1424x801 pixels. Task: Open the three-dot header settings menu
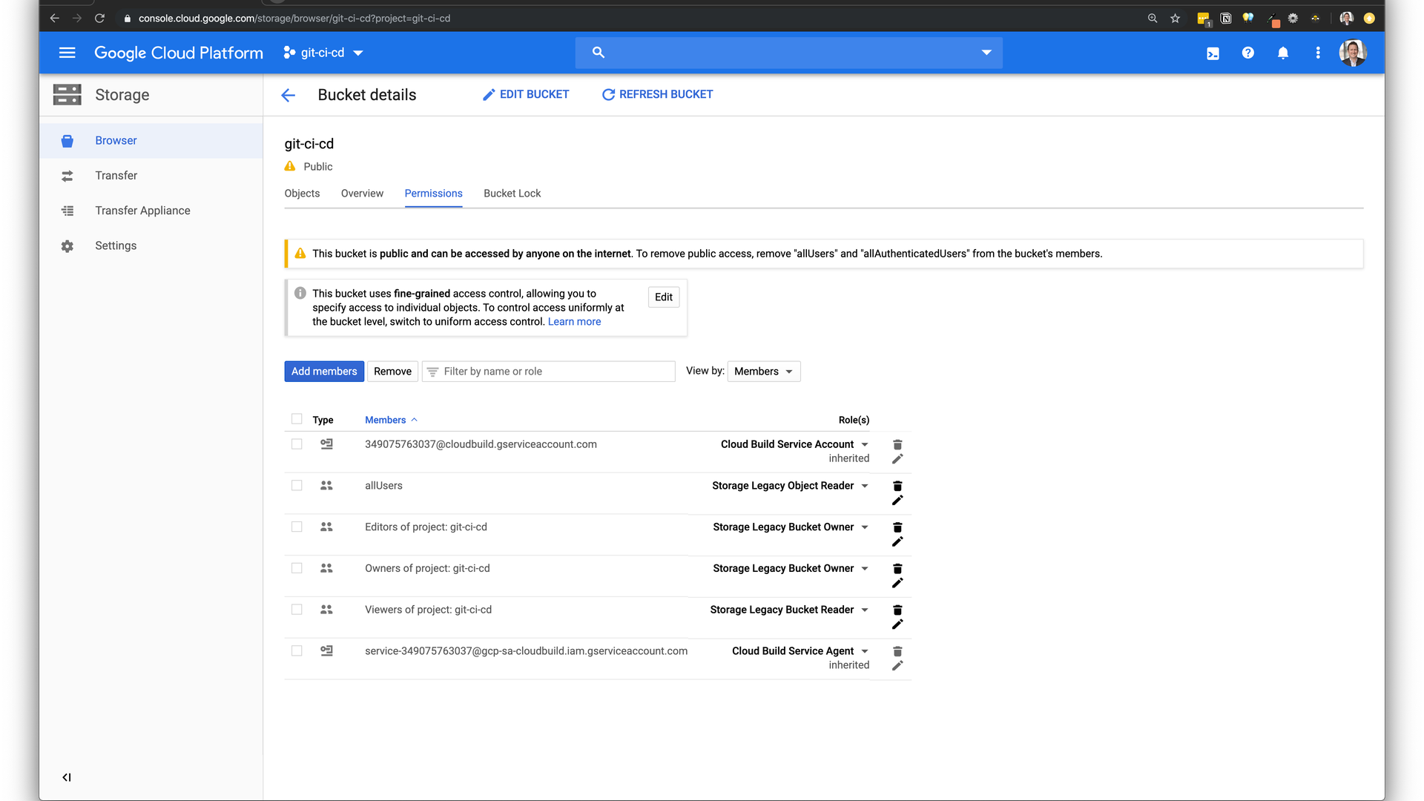[1317, 53]
